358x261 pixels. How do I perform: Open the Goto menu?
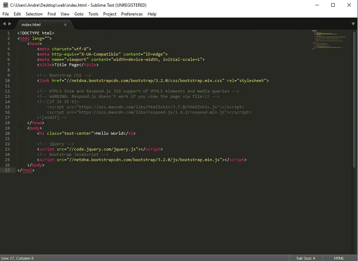click(79, 14)
